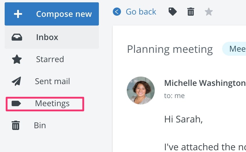This screenshot has width=246, height=152.
Task: Delete this email using the toolbar trash icon
Action: (x=191, y=12)
